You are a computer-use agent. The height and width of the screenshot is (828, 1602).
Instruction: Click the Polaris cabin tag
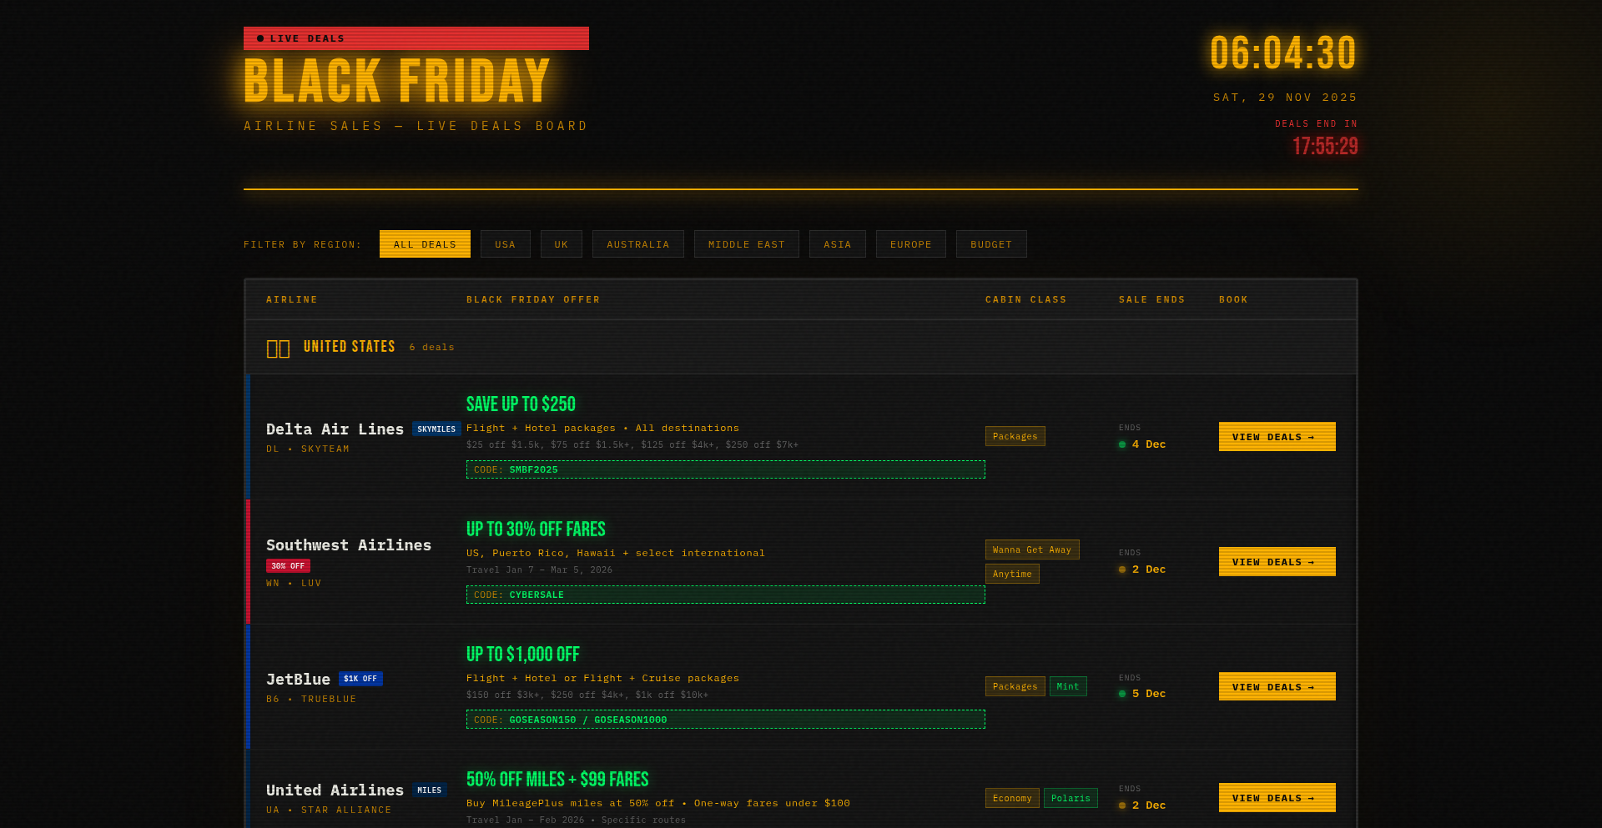point(1071,798)
